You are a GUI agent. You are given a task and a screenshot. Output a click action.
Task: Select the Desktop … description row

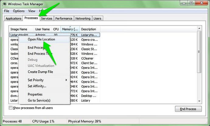tap(89, 96)
